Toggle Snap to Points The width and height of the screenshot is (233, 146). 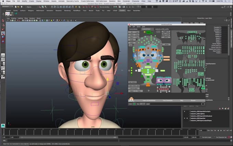pyautogui.click(x=89, y=7)
